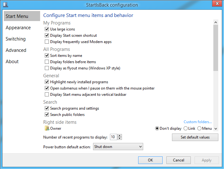This screenshot has width=224, height=169.
Task: Click the vertical scrollbar thumb
Action: [216, 48]
